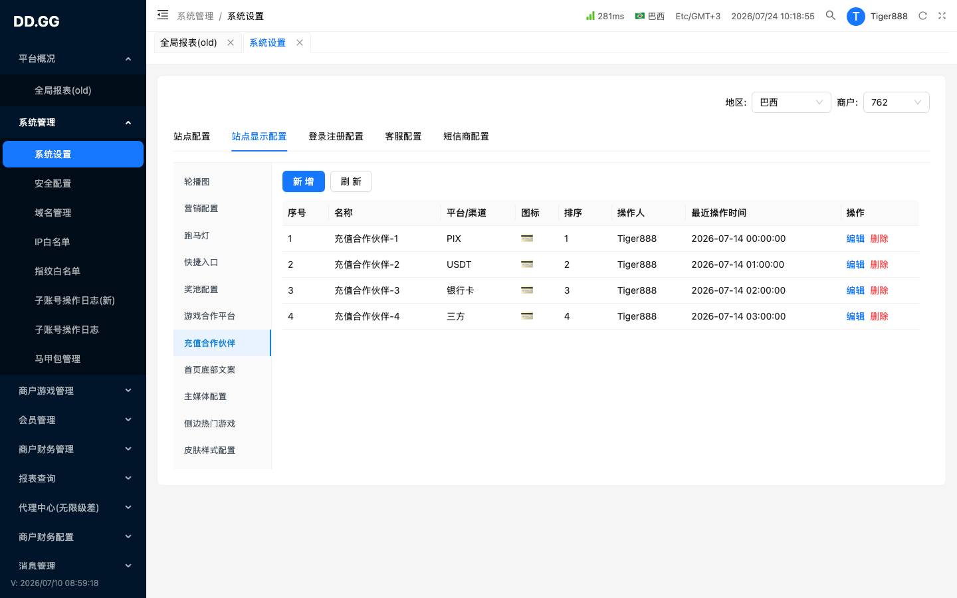Open 指纹白名单 in the sidebar
This screenshot has height=598, width=957.
pyautogui.click(x=73, y=271)
